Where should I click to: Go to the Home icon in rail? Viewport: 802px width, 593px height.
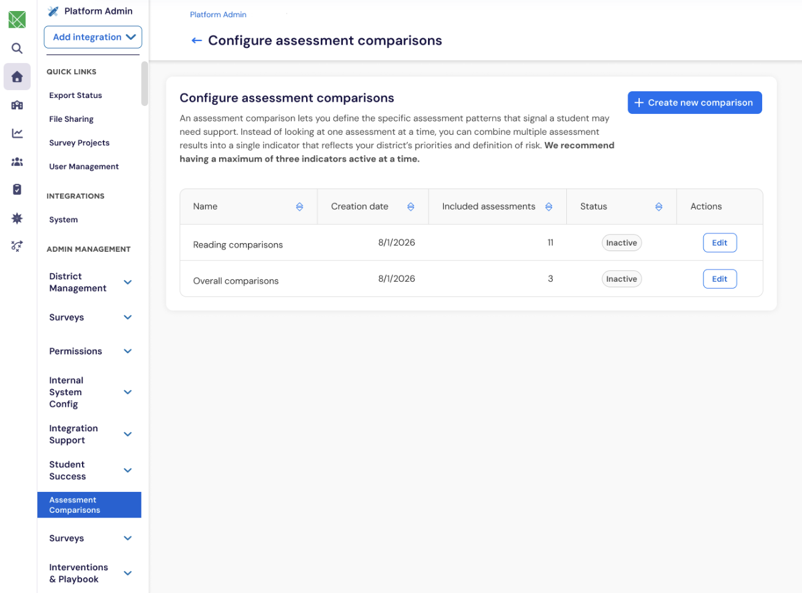click(17, 77)
